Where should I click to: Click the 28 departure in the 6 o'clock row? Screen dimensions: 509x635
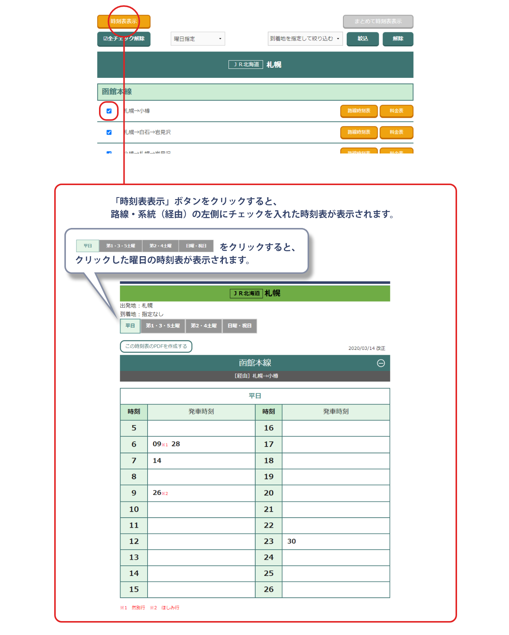[176, 444]
